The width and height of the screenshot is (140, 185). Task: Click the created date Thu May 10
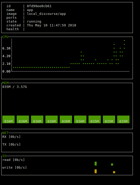point(37,25)
